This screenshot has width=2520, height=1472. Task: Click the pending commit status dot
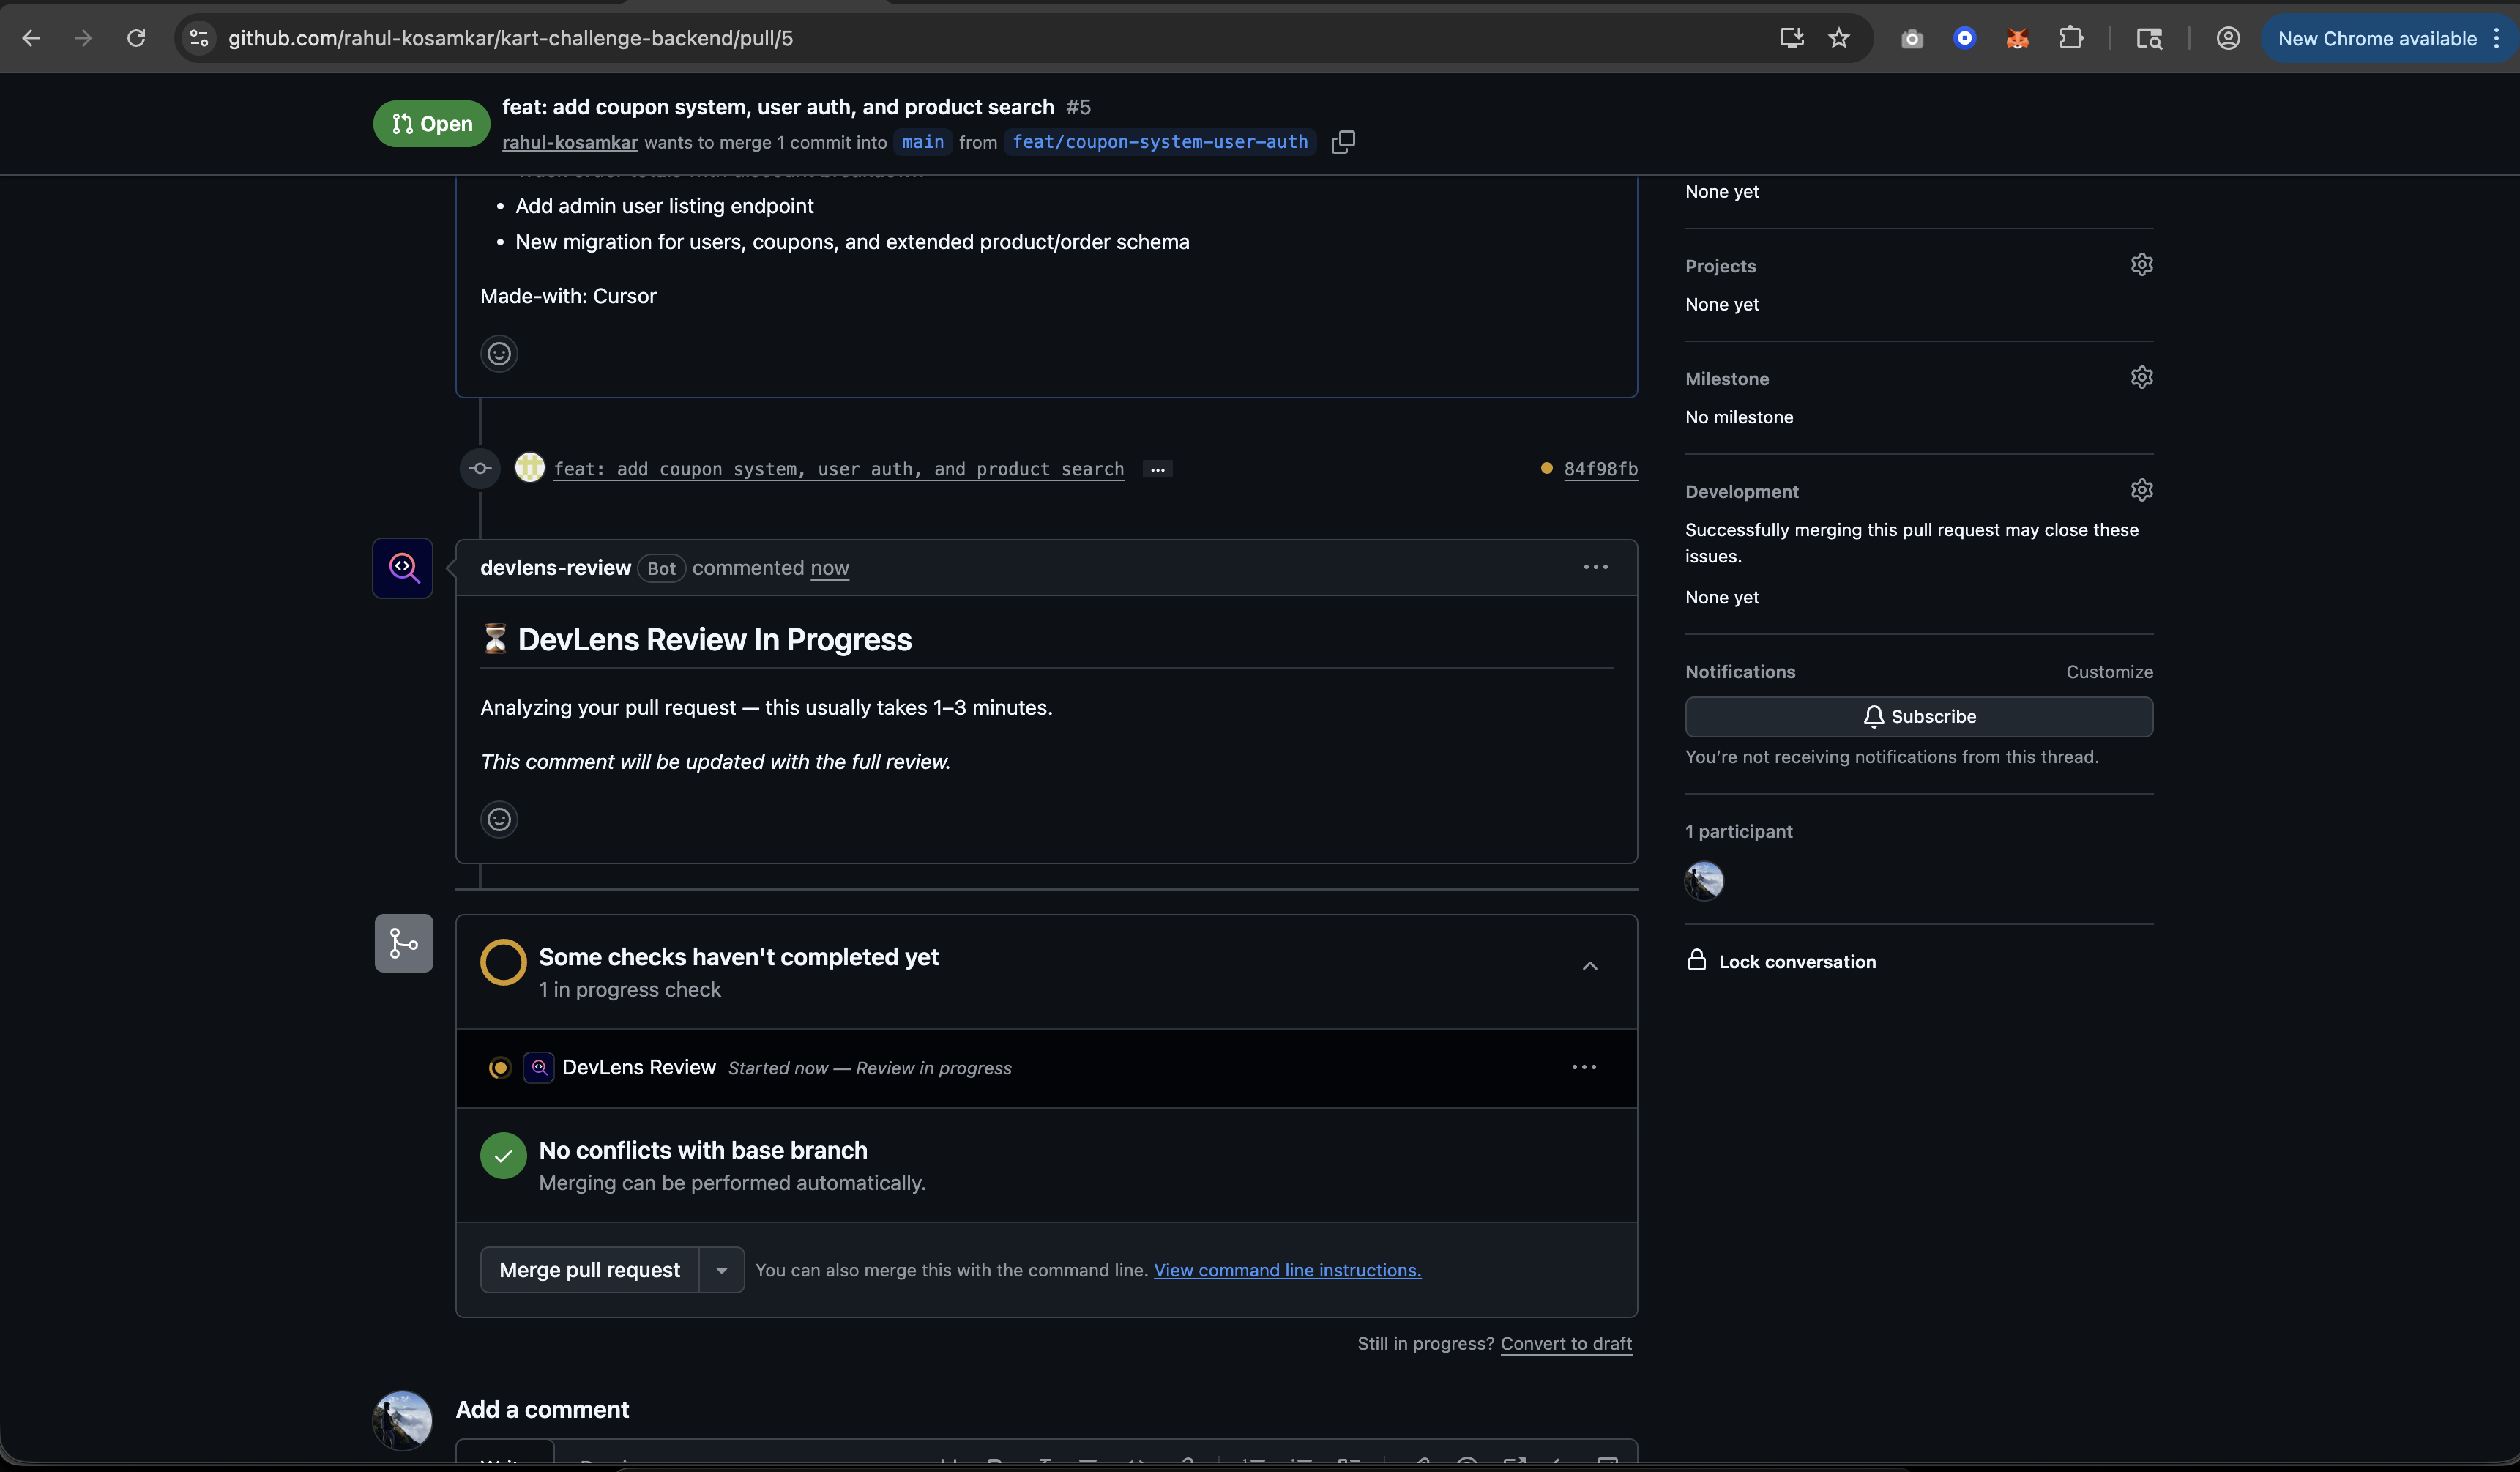(x=1547, y=468)
